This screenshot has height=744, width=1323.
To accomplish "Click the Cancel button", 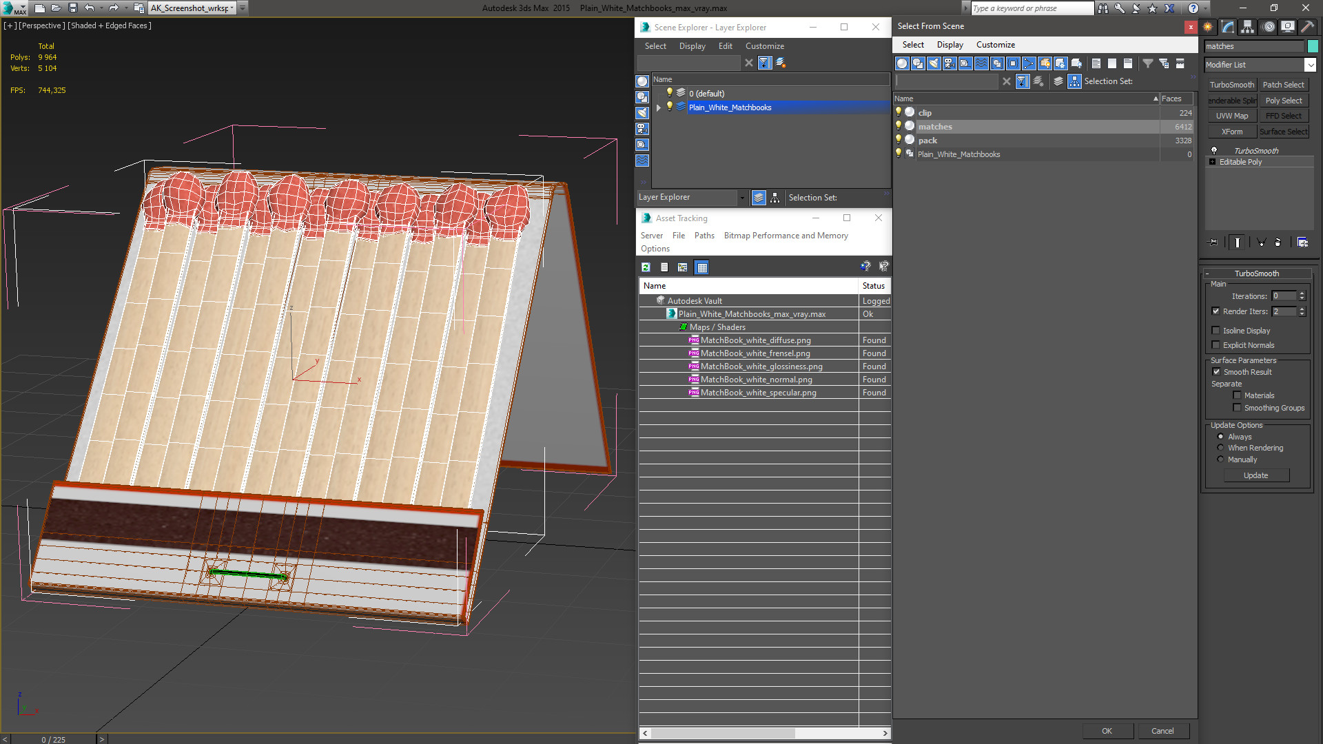I will [1162, 731].
